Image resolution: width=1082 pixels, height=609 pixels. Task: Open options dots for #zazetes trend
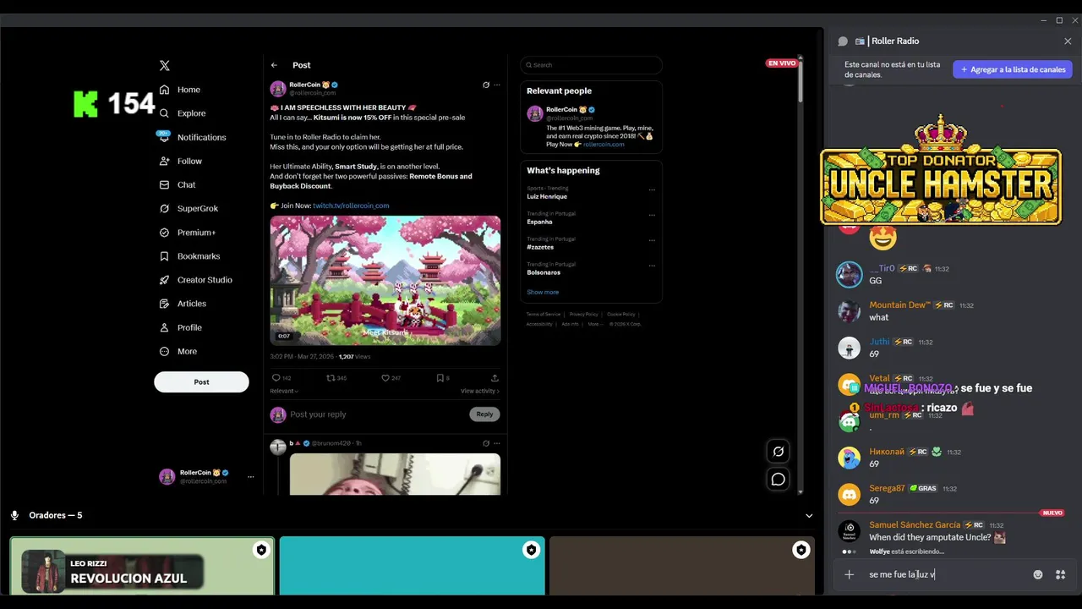(652, 240)
